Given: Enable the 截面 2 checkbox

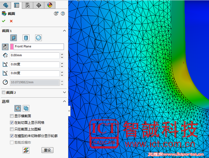Looking at the screenshot, I should tap(4, 92).
